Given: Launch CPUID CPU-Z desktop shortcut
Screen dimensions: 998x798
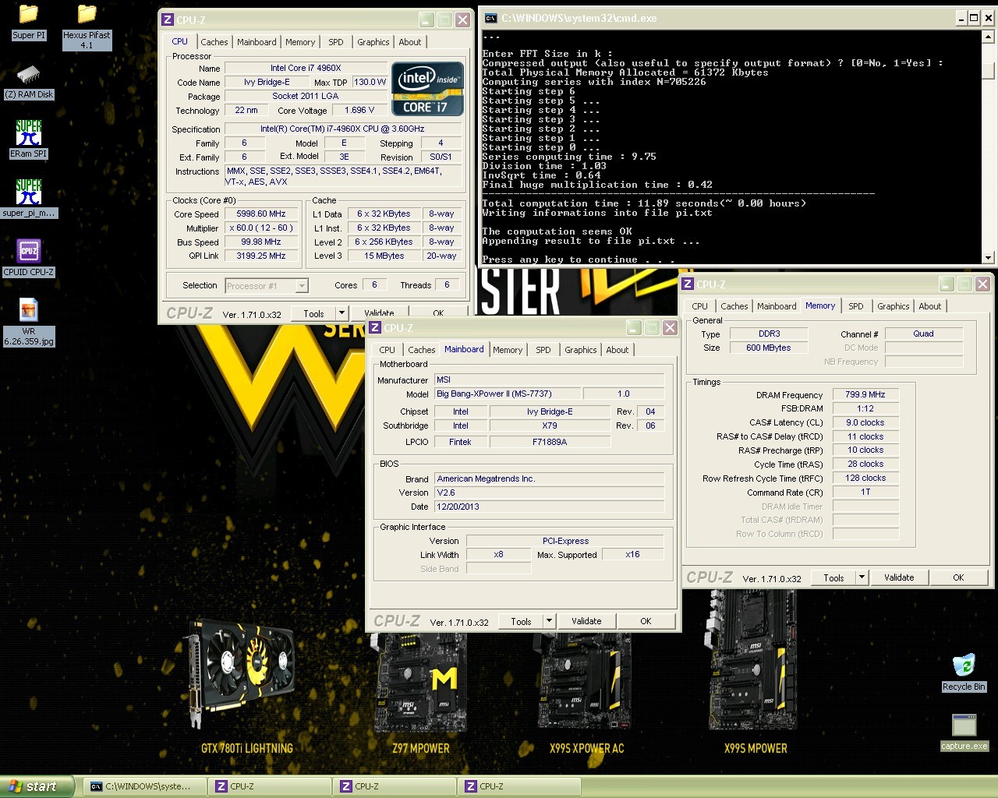Looking at the screenshot, I should pyautogui.click(x=29, y=258).
